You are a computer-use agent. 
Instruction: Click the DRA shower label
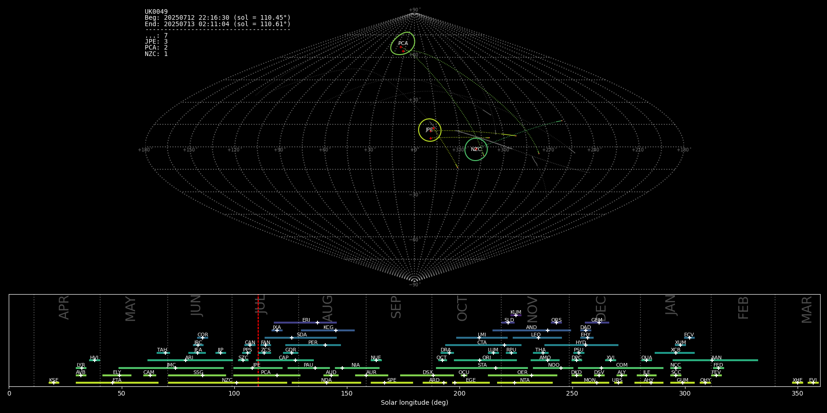point(446,350)
